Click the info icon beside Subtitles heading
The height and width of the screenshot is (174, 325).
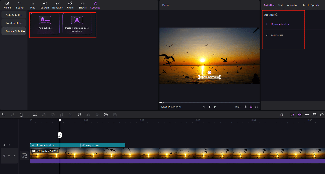pos(277,15)
